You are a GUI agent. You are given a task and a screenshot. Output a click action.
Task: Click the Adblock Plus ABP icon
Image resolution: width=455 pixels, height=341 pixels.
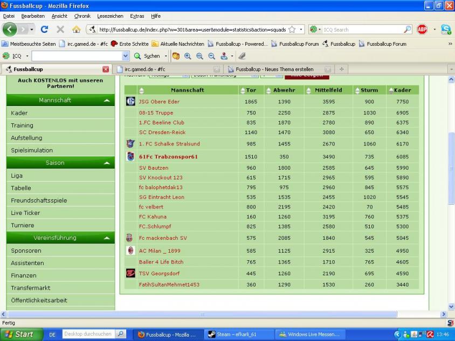(x=422, y=29)
